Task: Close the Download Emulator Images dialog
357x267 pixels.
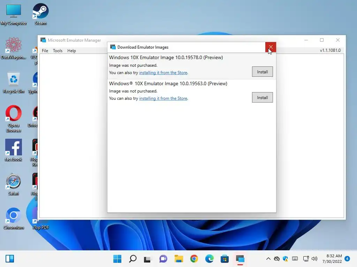Action: coord(271,47)
